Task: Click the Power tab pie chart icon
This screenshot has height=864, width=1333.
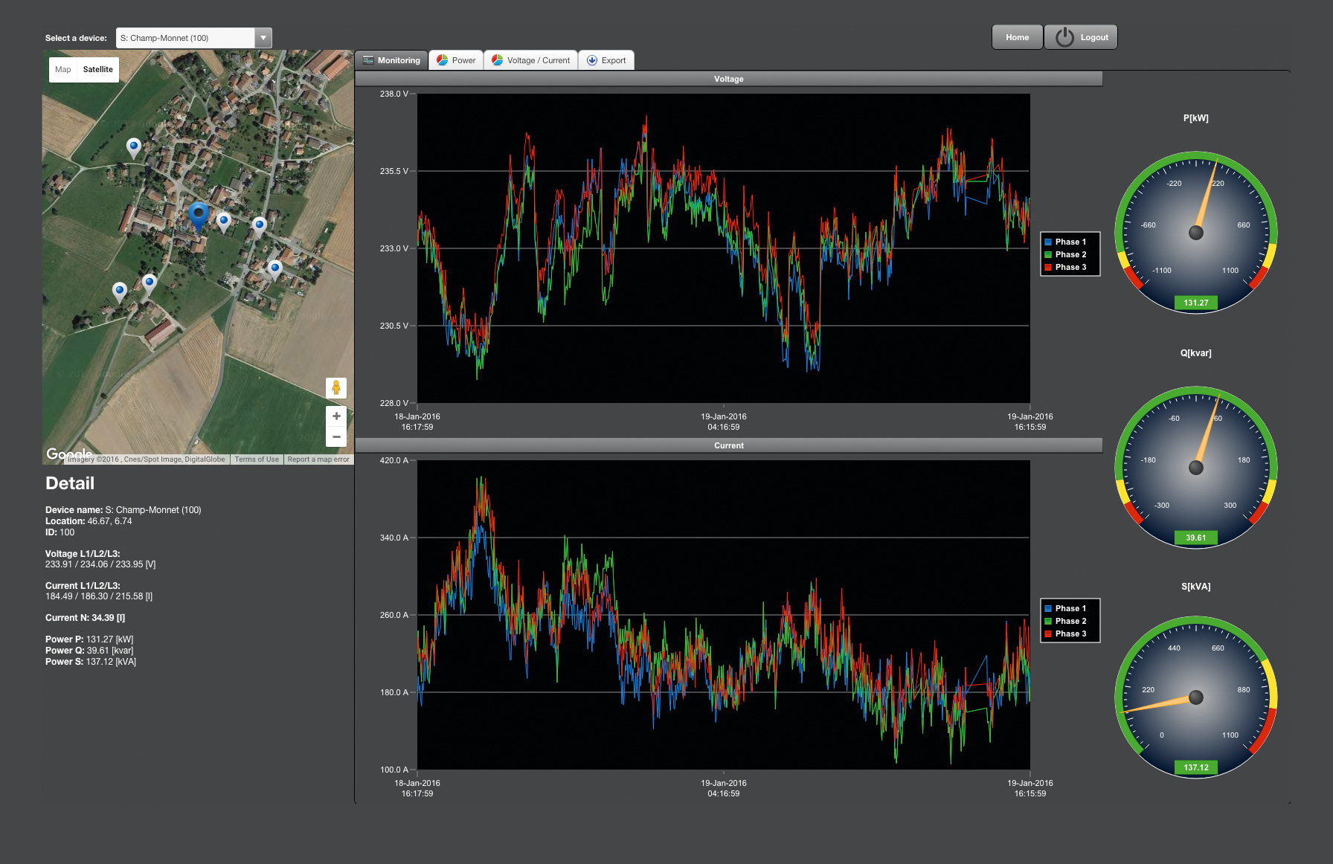Action: [442, 60]
